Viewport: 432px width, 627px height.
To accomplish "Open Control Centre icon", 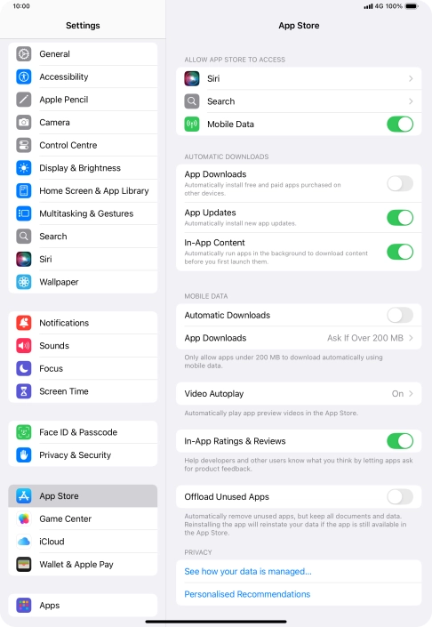I will [x=24, y=145].
